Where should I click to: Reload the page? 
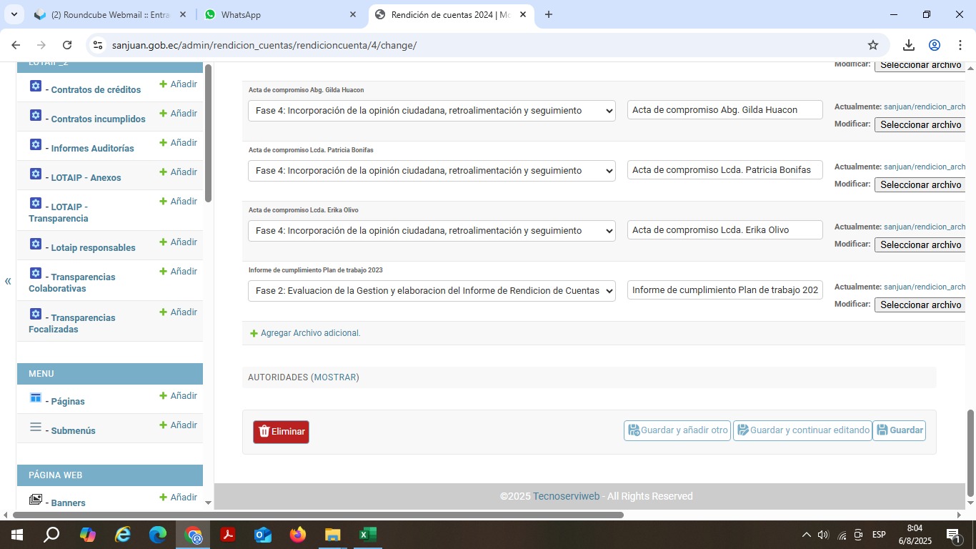click(x=67, y=45)
